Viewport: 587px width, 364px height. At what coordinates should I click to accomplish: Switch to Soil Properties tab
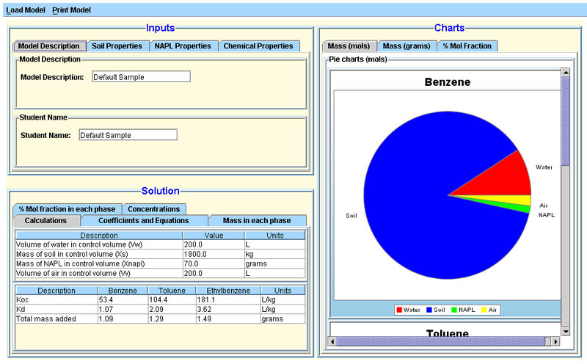coord(117,45)
